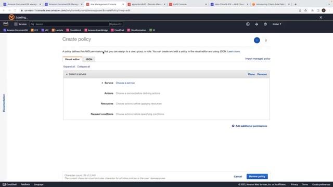Click Feedback in the footer
The width and height of the screenshot is (333, 187).
(25, 184)
